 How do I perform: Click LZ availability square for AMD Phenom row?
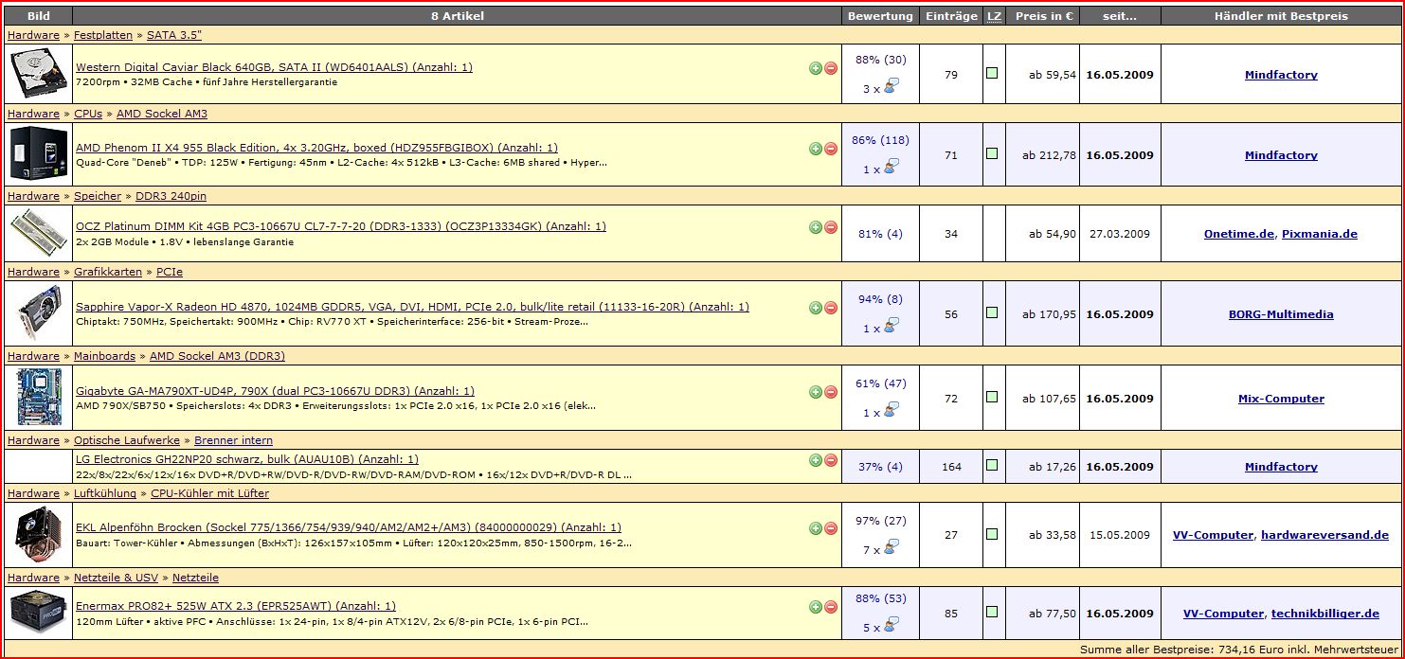[x=992, y=153]
